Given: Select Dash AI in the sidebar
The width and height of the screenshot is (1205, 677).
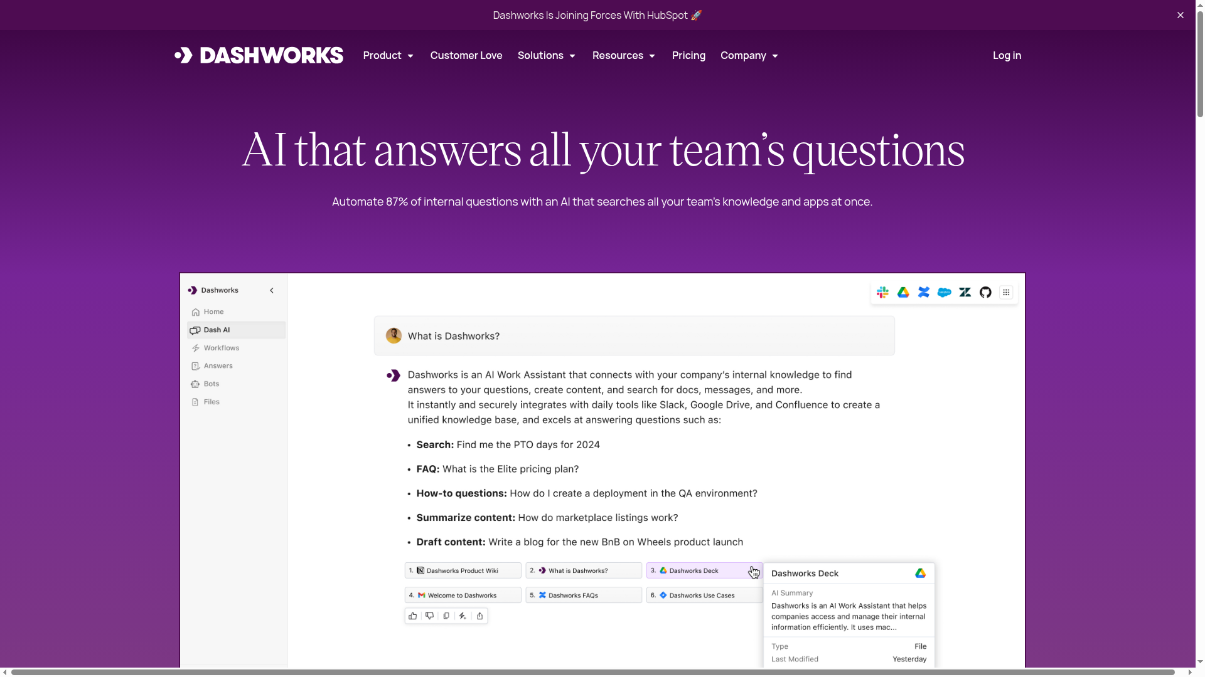Looking at the screenshot, I should click(236, 330).
